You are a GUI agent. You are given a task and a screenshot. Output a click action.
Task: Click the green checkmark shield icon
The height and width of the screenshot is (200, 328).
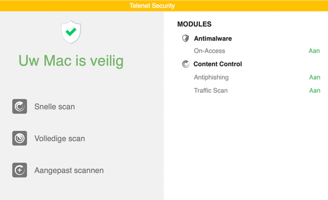[71, 32]
